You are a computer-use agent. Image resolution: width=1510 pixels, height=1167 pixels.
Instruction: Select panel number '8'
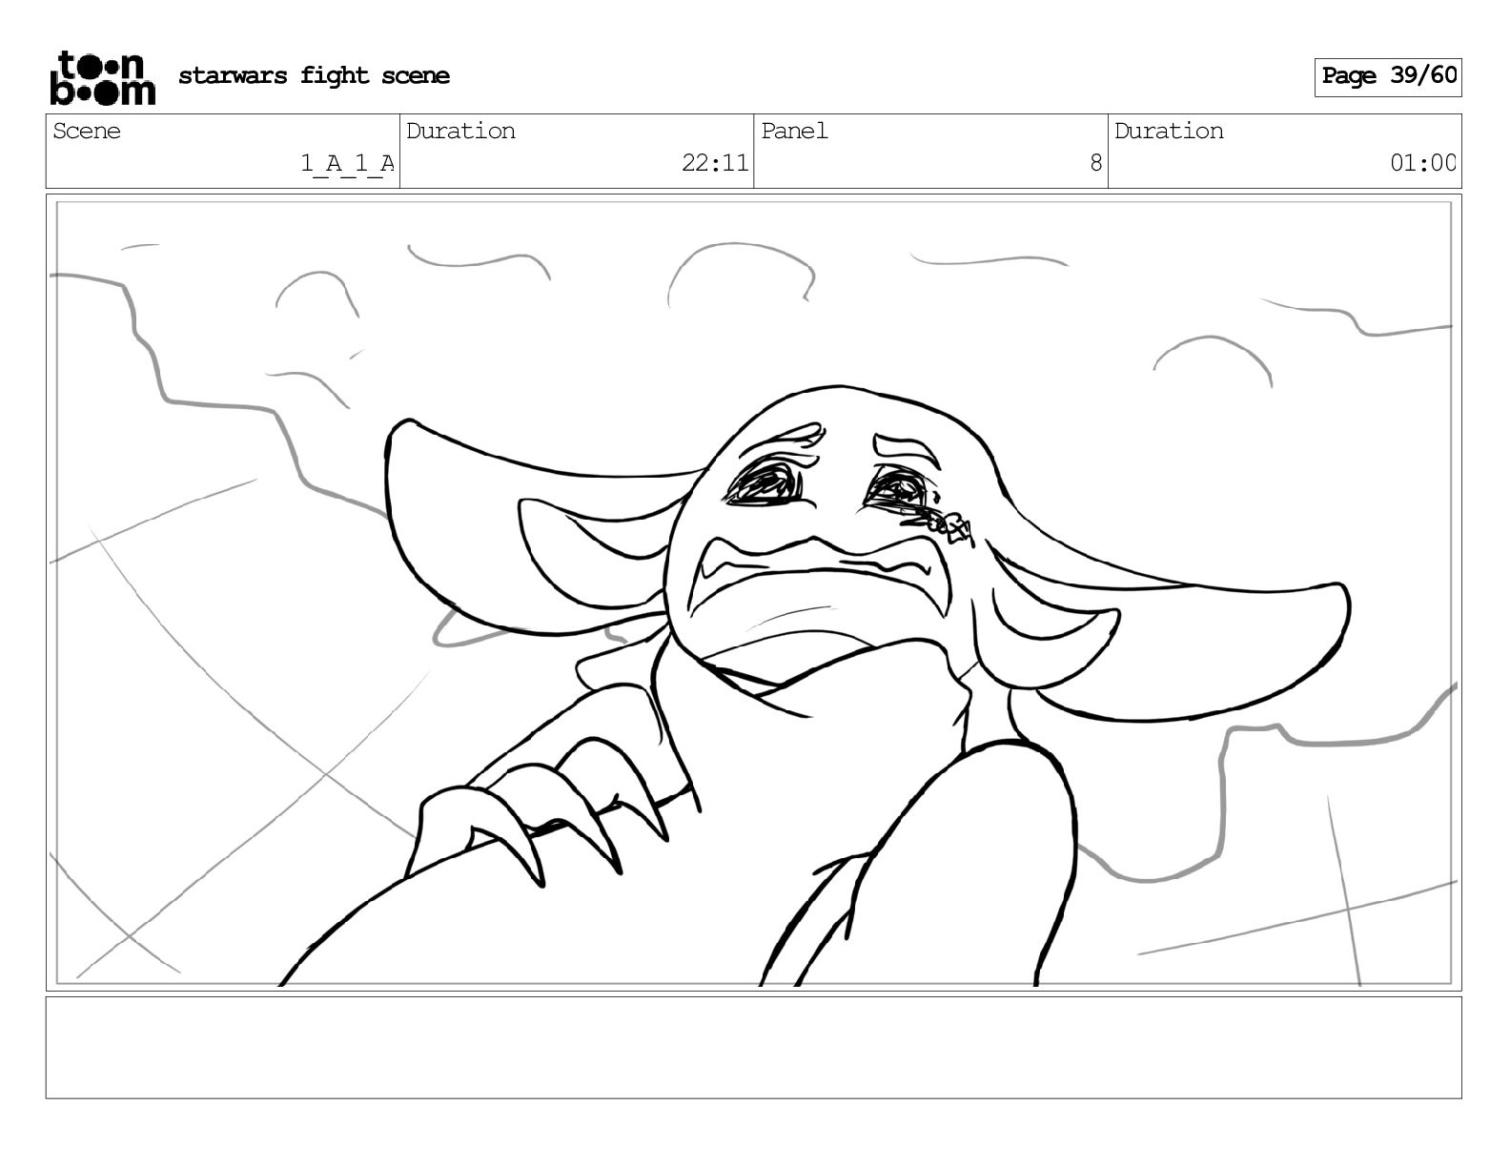click(x=1096, y=163)
